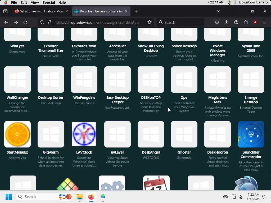This screenshot has width=271, height=203.
Task: Open the Desktop Sorter app link
Action: click(x=51, y=98)
